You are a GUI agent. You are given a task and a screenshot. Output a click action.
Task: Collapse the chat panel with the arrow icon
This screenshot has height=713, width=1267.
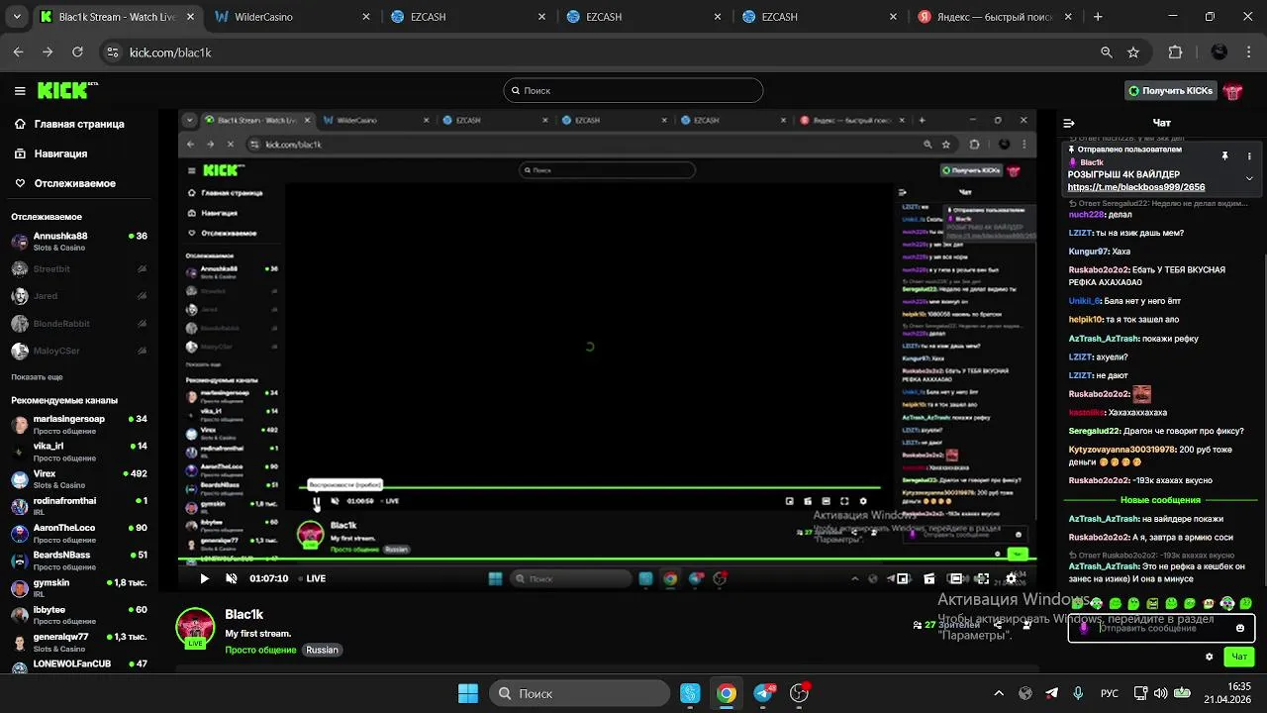(x=1069, y=124)
